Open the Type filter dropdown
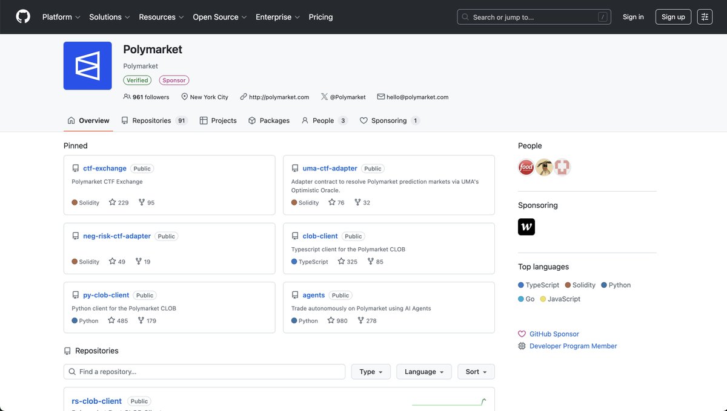 pos(371,372)
